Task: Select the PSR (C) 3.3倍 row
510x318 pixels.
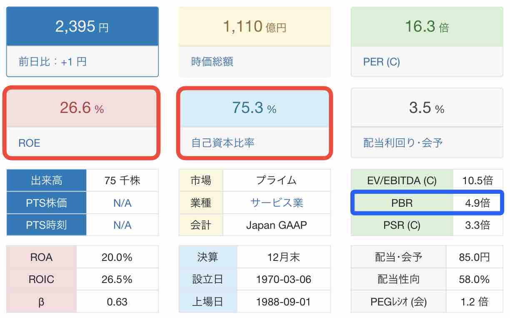Action: pyautogui.click(x=427, y=225)
